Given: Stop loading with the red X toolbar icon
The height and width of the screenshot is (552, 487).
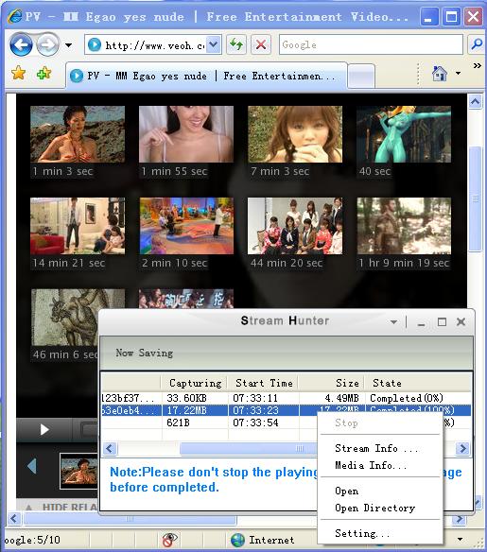Looking at the screenshot, I should (261, 44).
